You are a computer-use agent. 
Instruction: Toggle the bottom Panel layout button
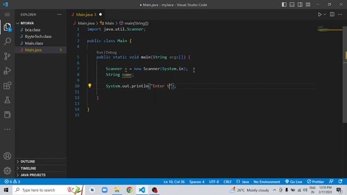[x=292, y=5]
